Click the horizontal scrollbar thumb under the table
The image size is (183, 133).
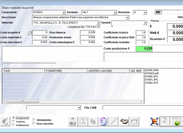click(23, 101)
